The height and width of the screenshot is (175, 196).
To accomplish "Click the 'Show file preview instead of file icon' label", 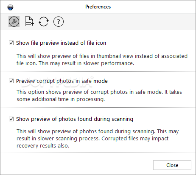I will pyautogui.click(x=61, y=43).
